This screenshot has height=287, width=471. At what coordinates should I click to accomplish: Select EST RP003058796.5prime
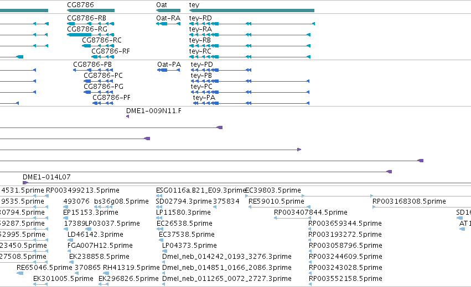point(310,251)
